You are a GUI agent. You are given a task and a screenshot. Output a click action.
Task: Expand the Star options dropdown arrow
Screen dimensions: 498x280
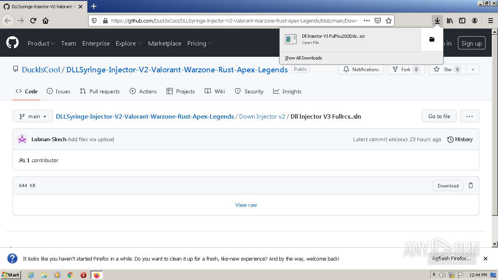tap(473, 70)
